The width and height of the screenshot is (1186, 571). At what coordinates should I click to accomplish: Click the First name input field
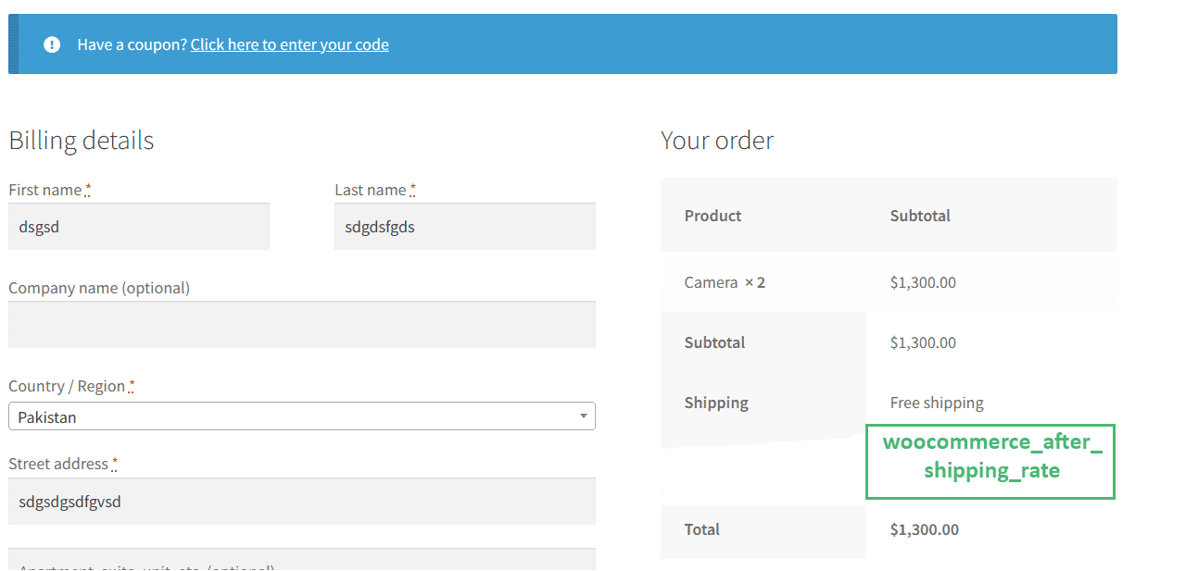tap(139, 227)
